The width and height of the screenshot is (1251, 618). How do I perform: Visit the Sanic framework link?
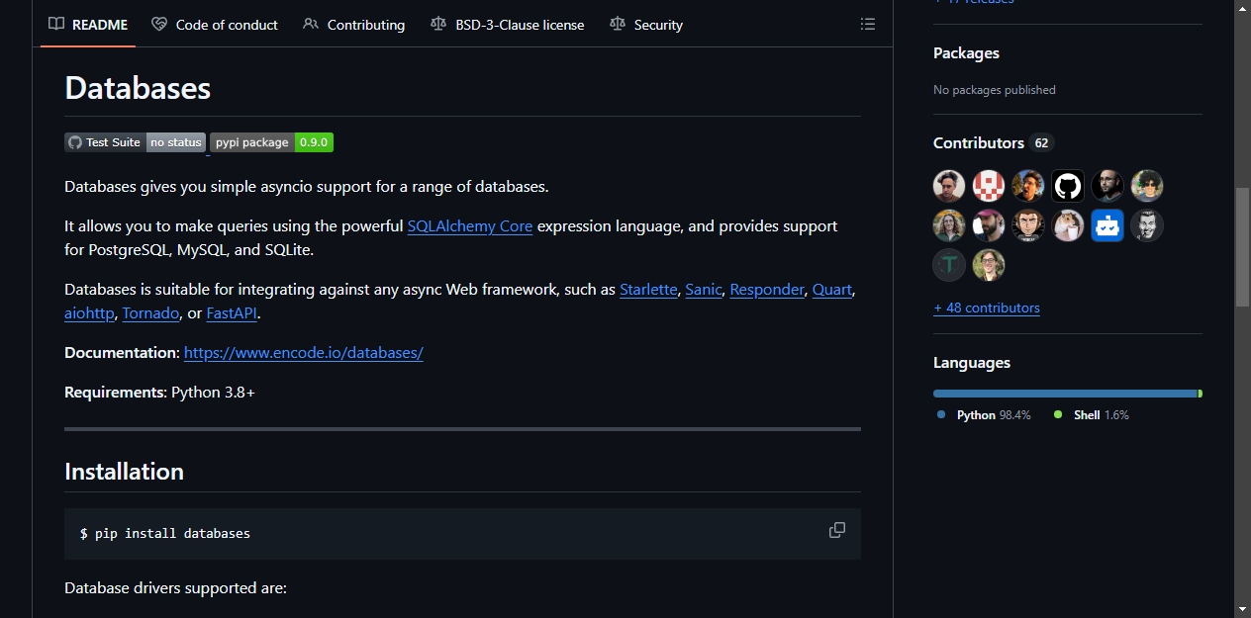[704, 290]
